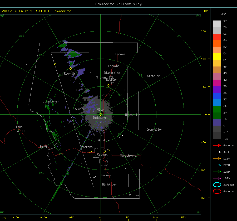
Task: Click the Sylvan label
Action: (x=101, y=78)
